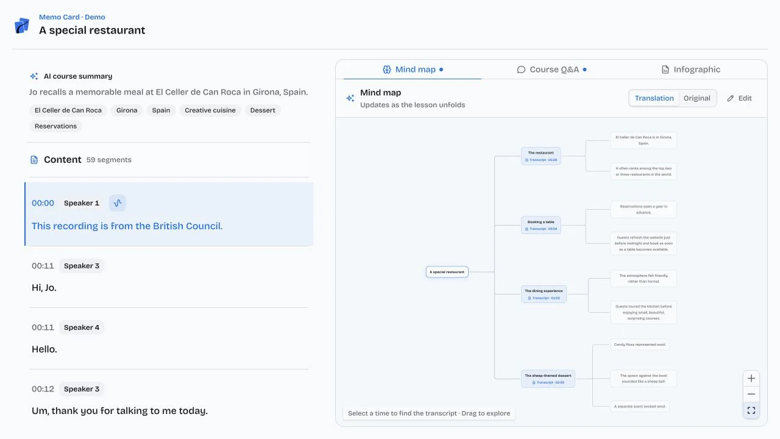Open Transcript 00:28 link under The restaurant
This screenshot has height=439, width=780.
pos(541,160)
